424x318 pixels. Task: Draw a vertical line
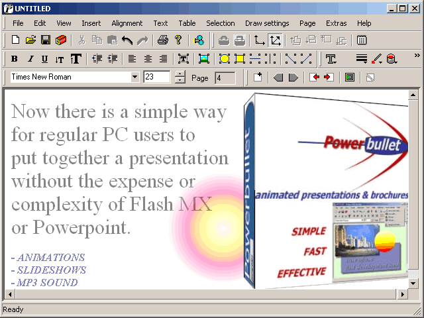coord(270,59)
